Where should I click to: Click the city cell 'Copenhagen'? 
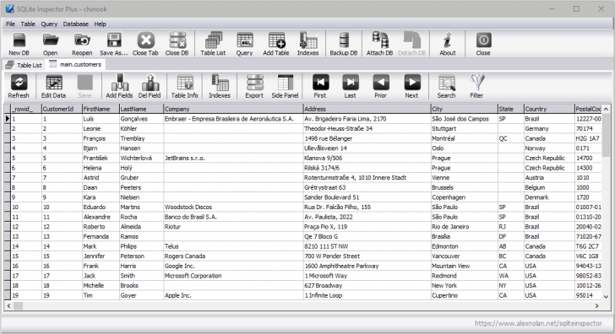pyautogui.click(x=464, y=197)
